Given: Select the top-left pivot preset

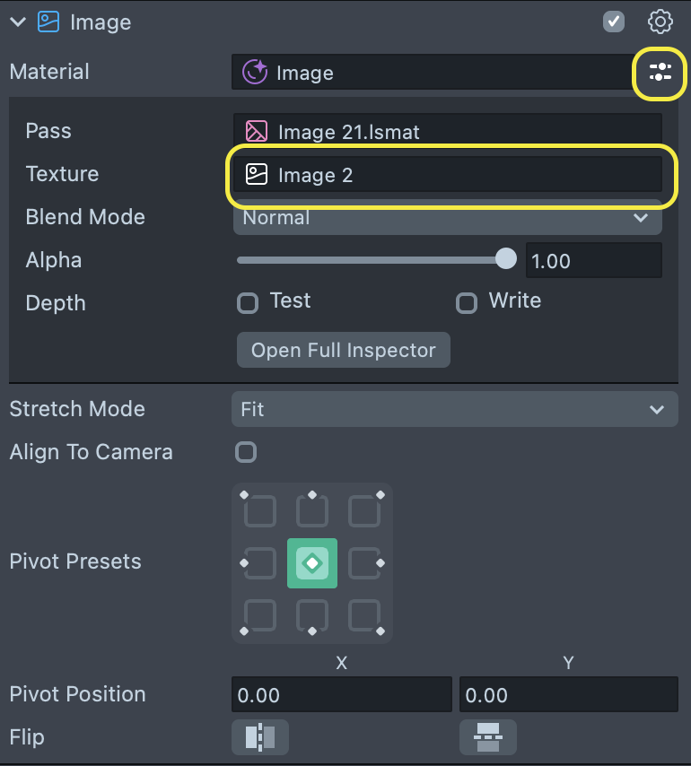Looking at the screenshot, I should click(x=259, y=511).
